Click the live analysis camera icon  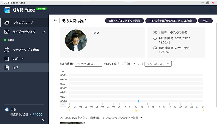[7, 32]
